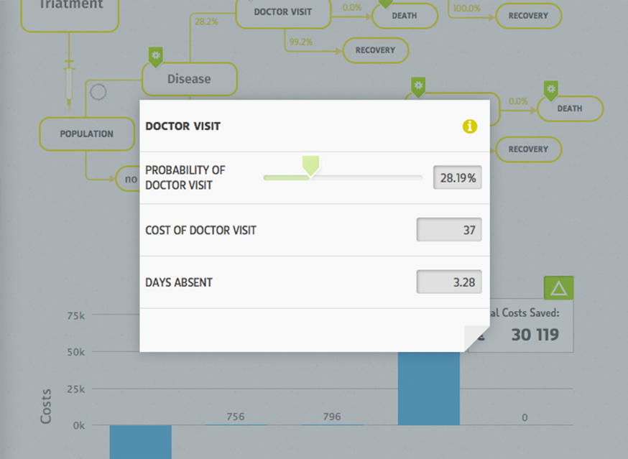628x459 pixels.
Task: Edit the Days Absent value field
Action: click(x=449, y=282)
